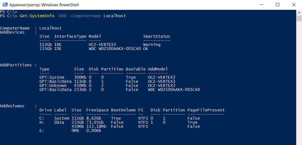Screen dimensions: 302x145
Task: Minimize the PowerShell window
Action: 262,5
